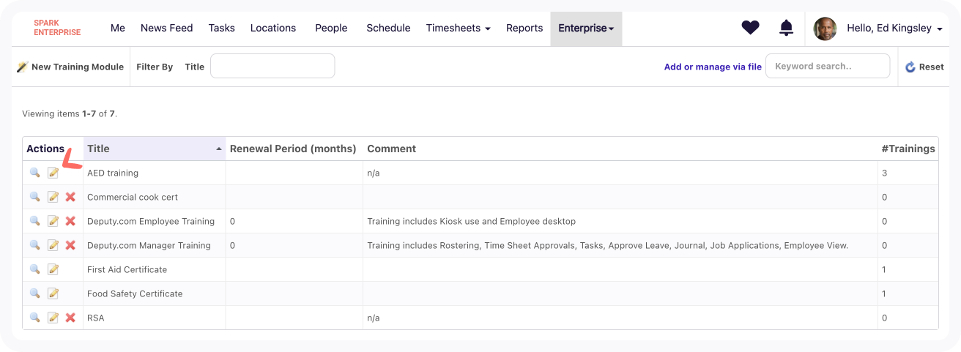Click the Spark Enterprise logo
Viewport: 961px width, 352px height.
pos(57,28)
